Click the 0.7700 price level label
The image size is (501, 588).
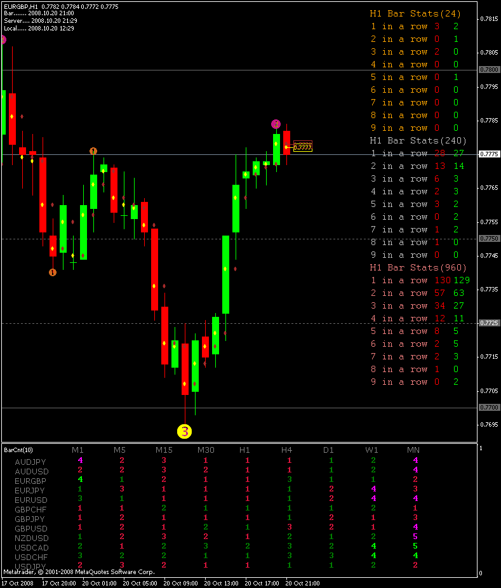(490, 407)
